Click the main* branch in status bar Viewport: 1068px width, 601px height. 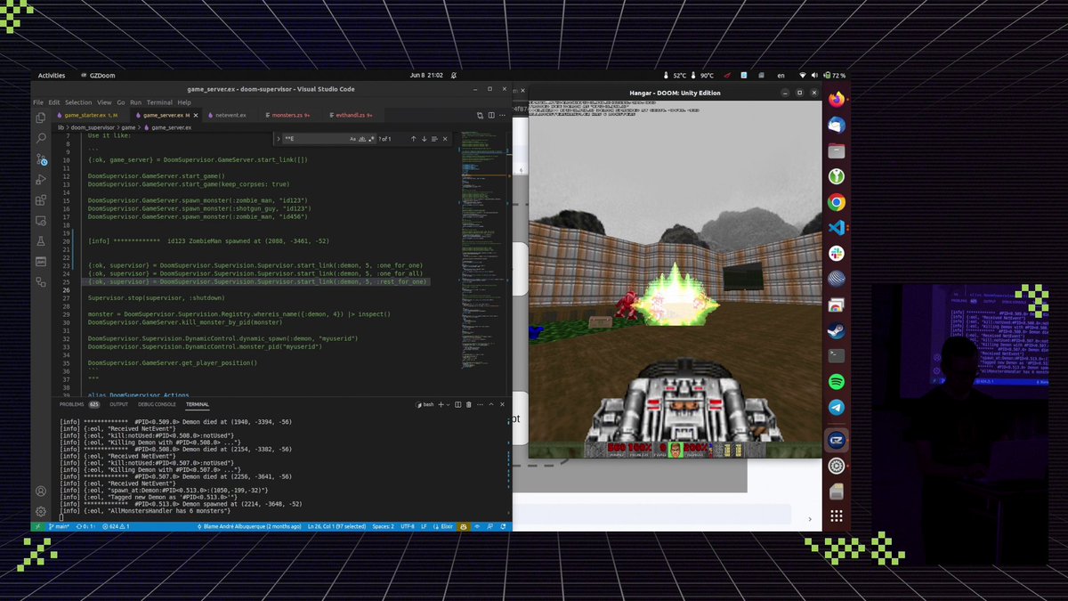[x=60, y=526]
